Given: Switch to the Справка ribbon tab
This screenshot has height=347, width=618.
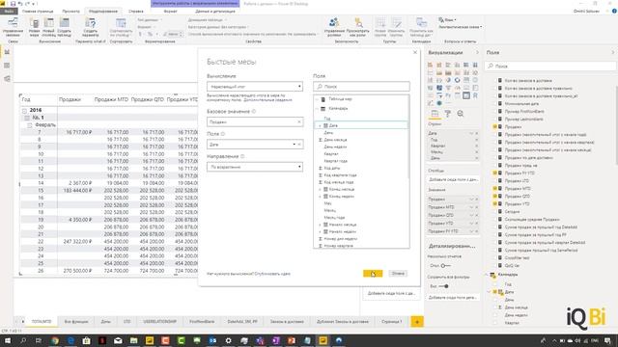Looking at the screenshot, I should point(136,11).
